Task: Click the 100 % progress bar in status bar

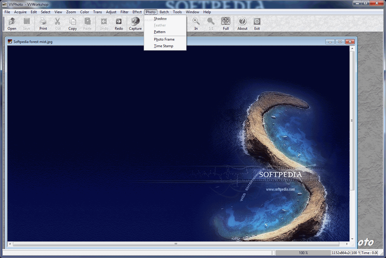Action: (x=303, y=253)
